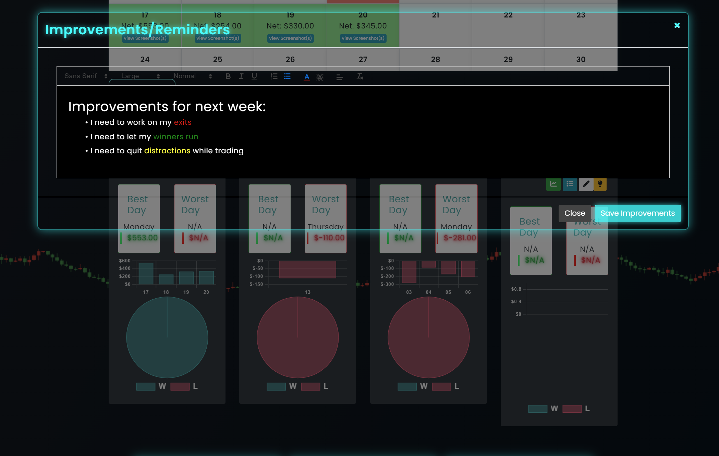
Task: Click the gray pencil edit icon
Action: (586, 184)
